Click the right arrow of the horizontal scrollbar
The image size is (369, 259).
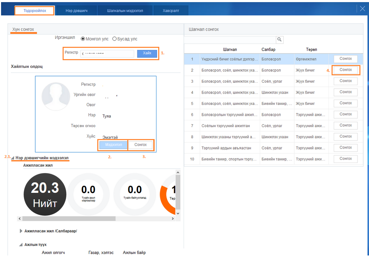point(173,219)
